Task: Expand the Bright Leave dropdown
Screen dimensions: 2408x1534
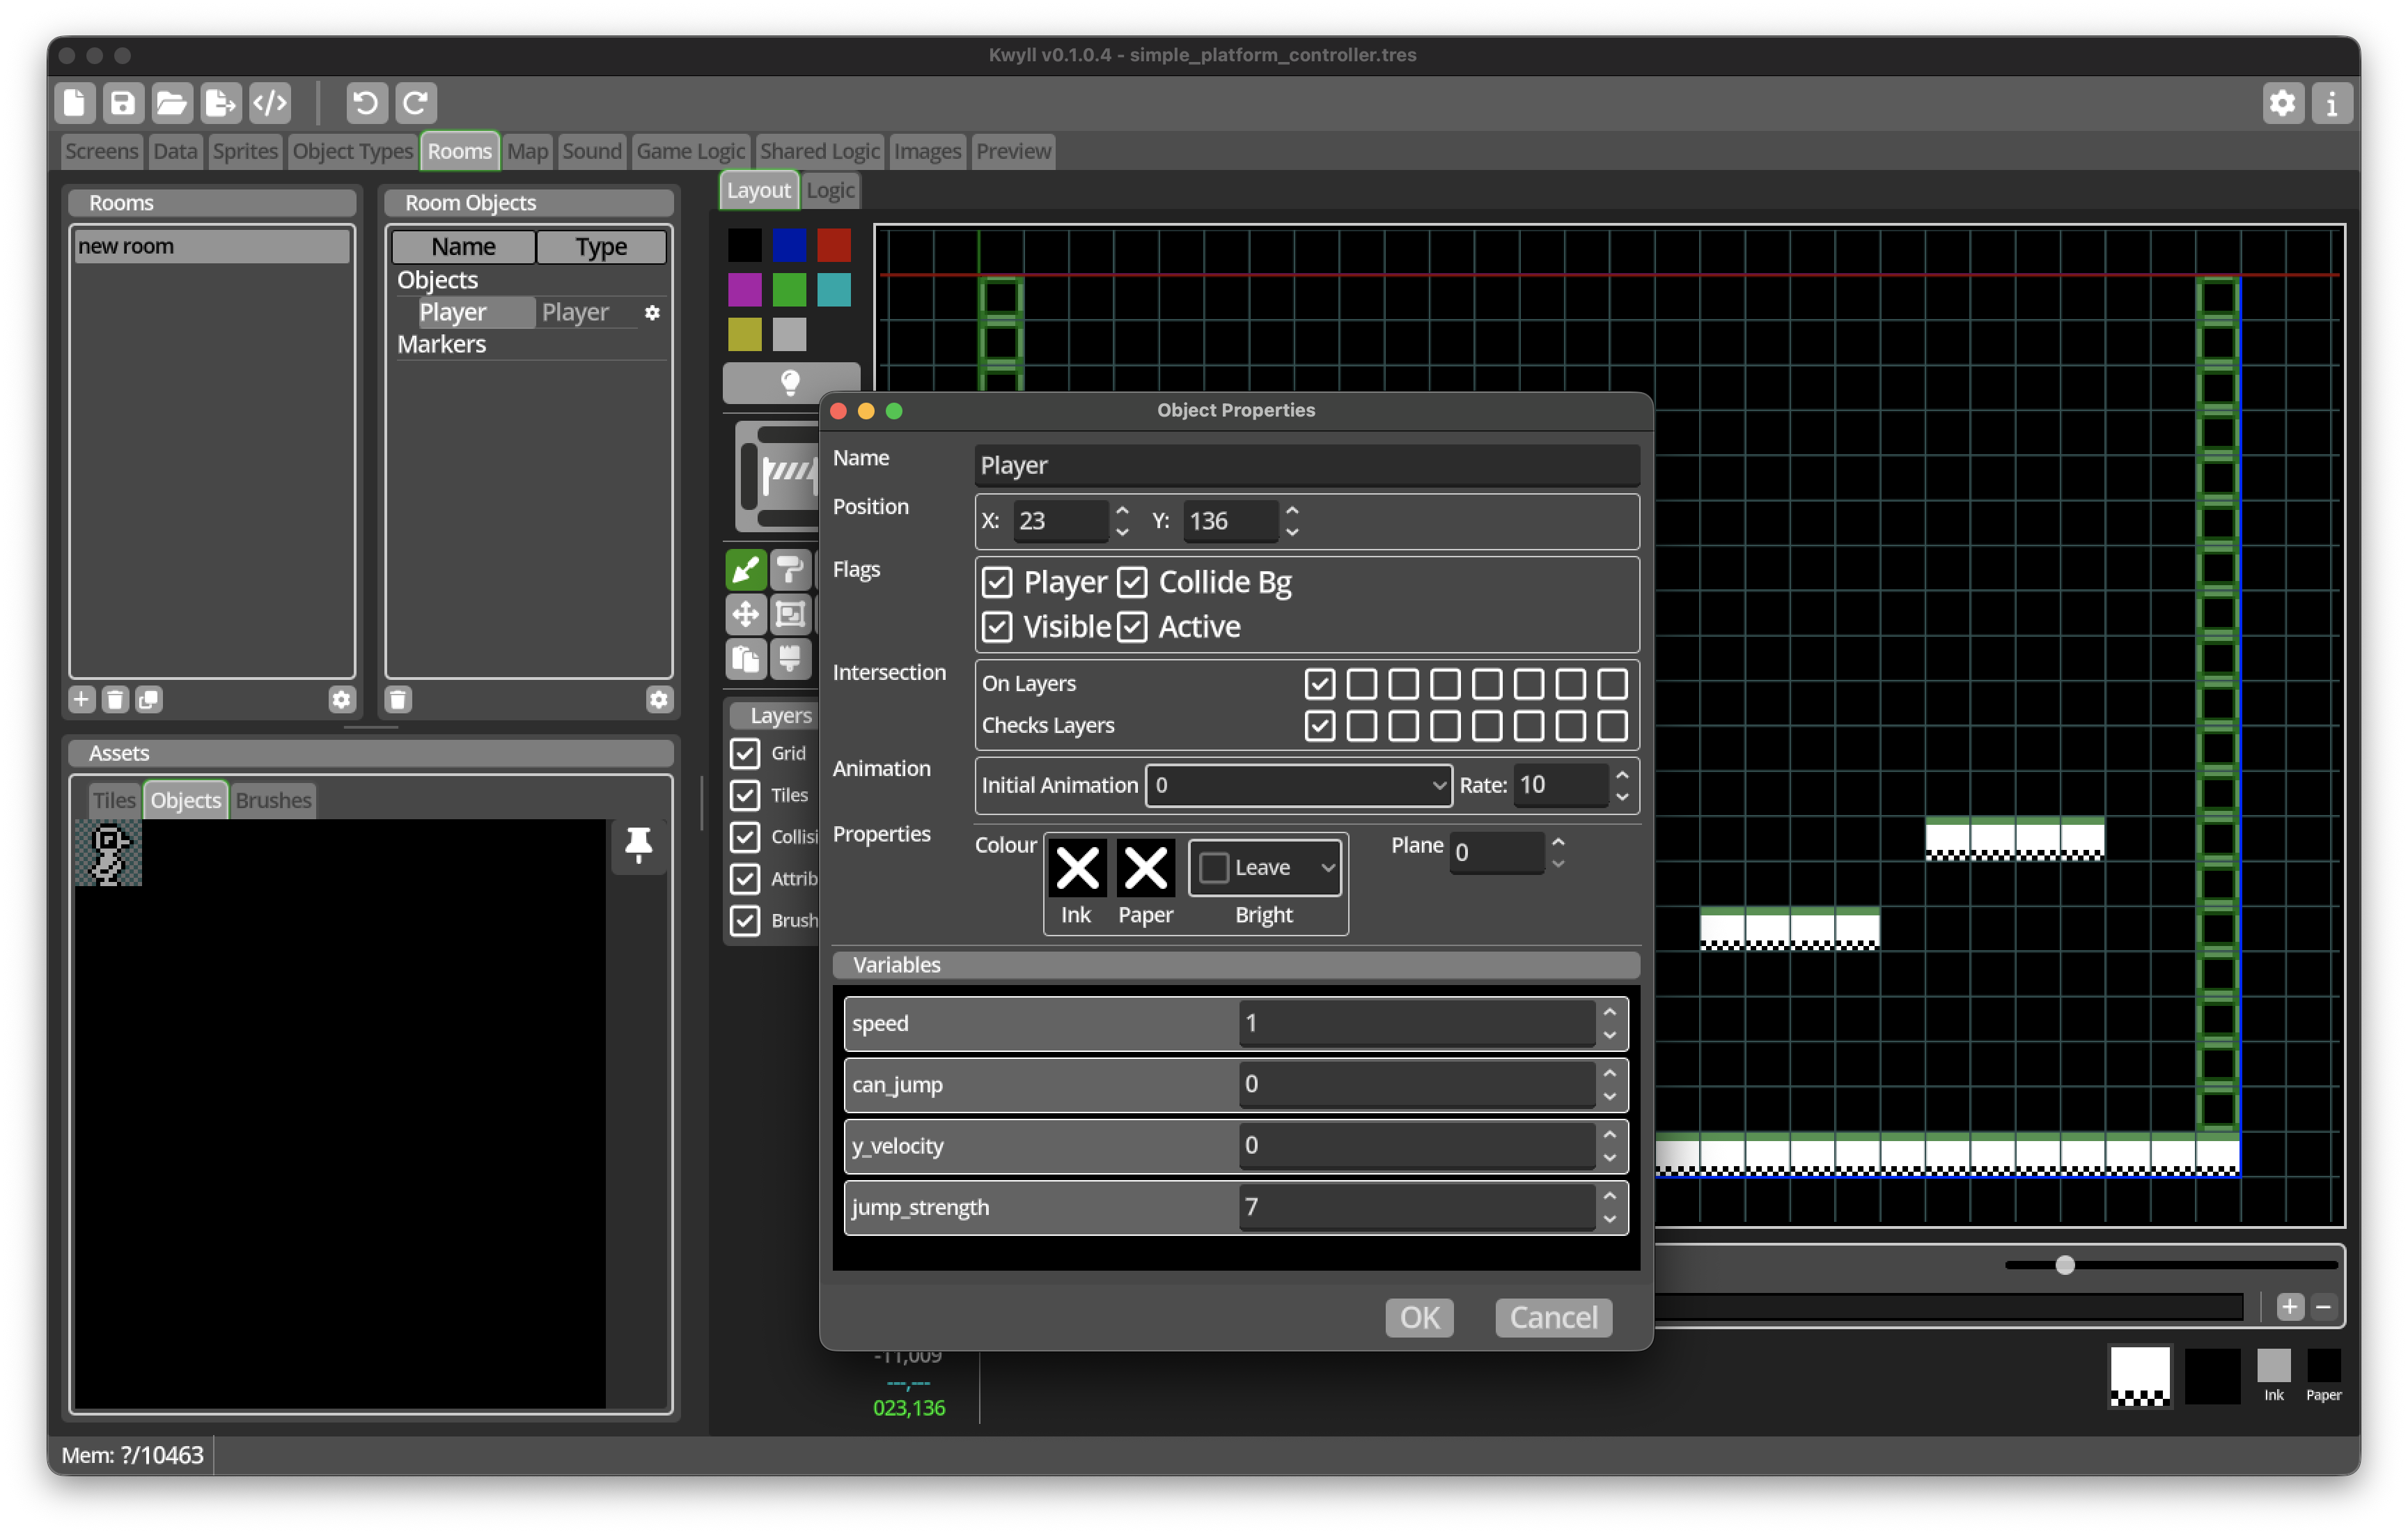Action: [x=1266, y=867]
